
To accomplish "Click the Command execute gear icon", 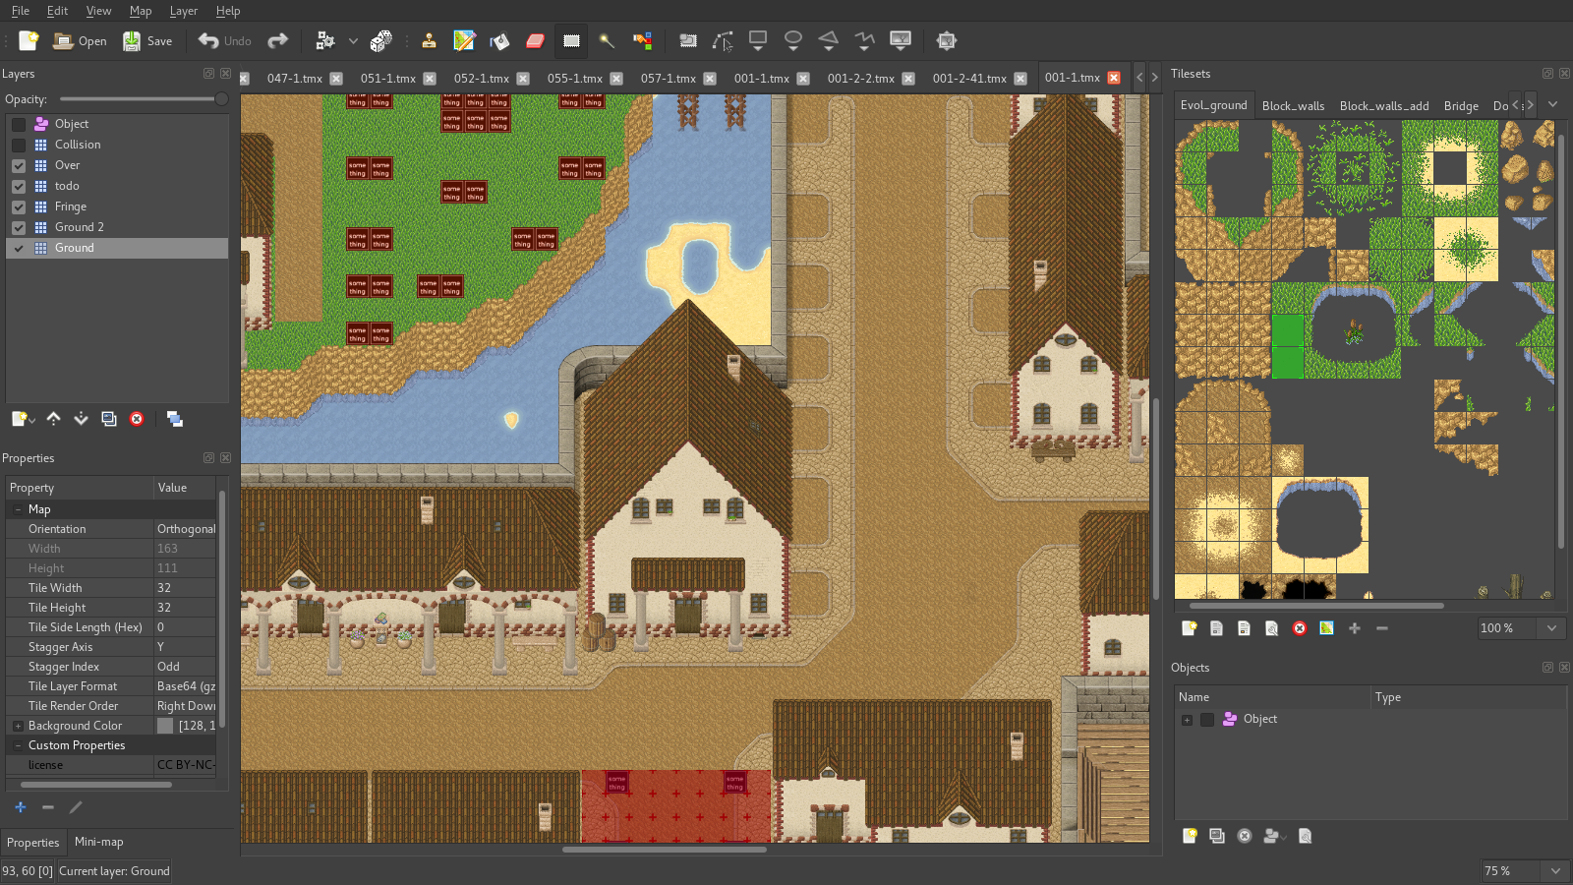I will pos(324,40).
